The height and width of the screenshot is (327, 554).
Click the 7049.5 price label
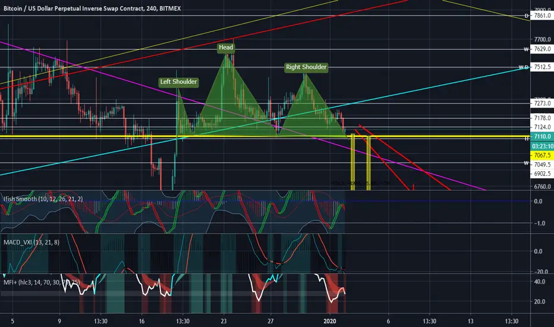coord(542,165)
